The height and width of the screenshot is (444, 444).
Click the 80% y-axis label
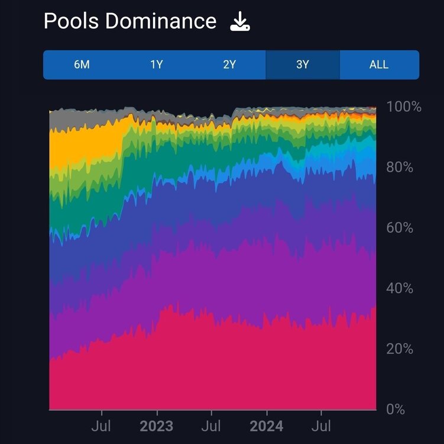(400, 168)
